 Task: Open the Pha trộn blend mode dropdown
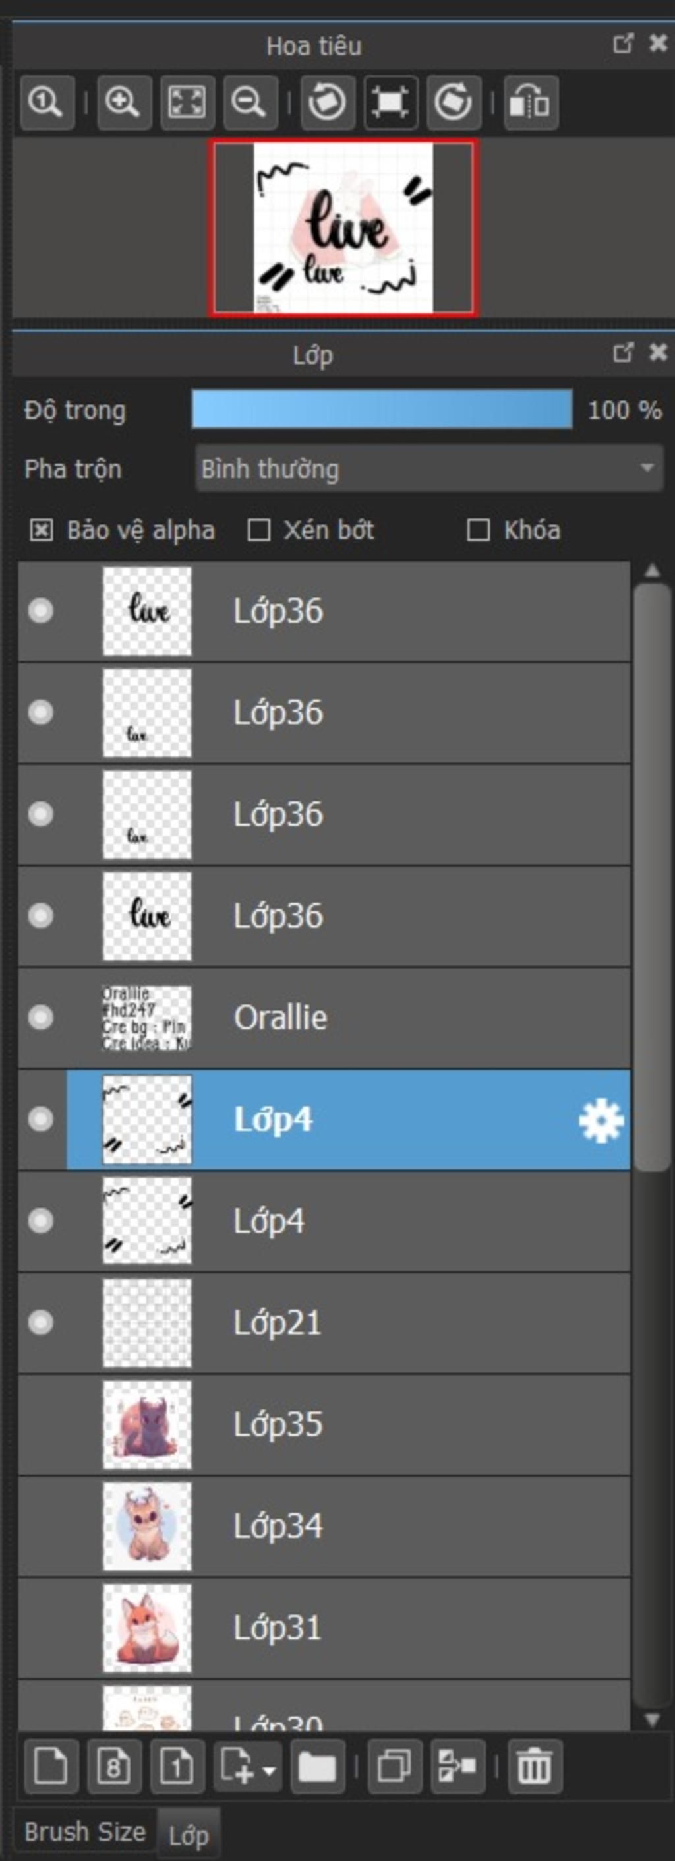429,469
